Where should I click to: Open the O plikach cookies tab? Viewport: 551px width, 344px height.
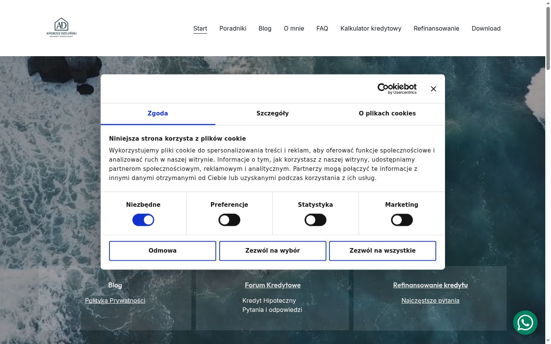[x=387, y=114]
